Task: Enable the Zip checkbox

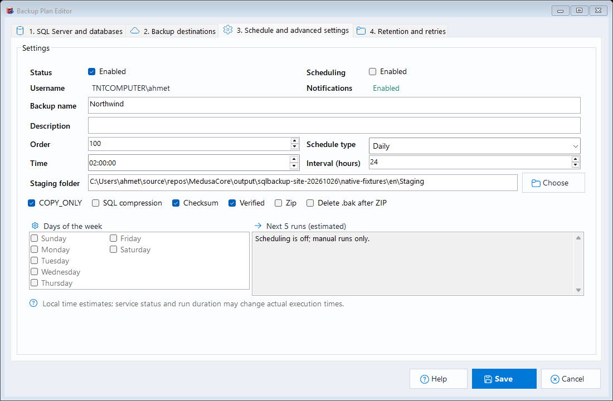Action: click(278, 203)
